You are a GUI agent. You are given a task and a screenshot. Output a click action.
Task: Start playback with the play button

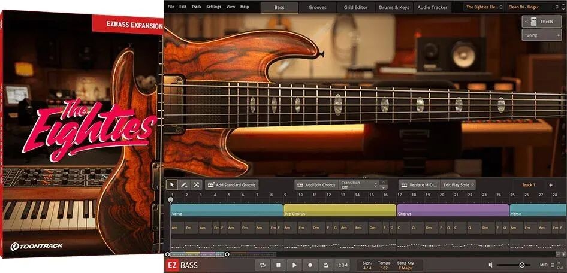pyautogui.click(x=294, y=265)
